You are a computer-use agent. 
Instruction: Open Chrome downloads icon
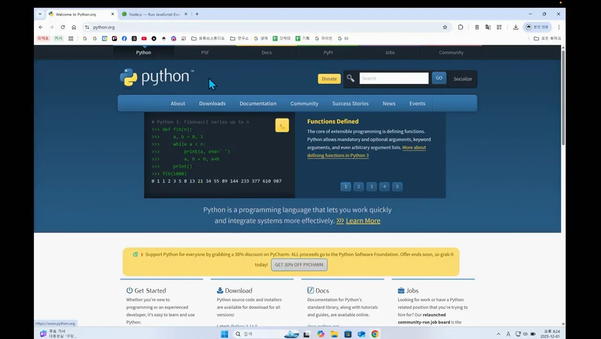(516, 27)
